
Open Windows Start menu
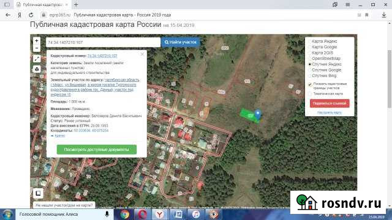click(x=7, y=215)
